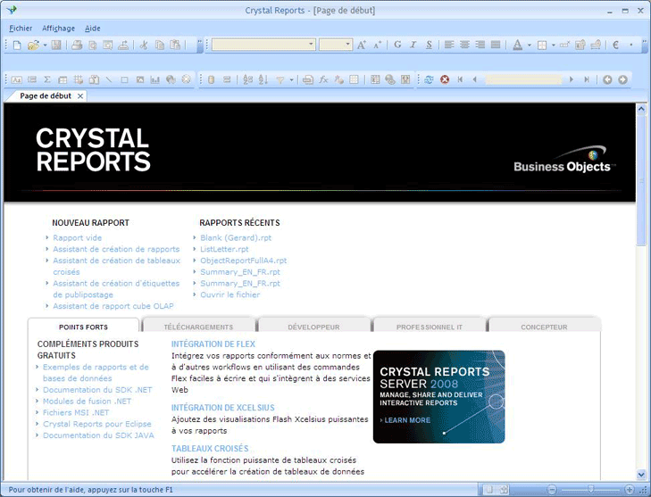Image resolution: width=651 pixels, height=497 pixels.
Task: Open the Fichier menu
Action: click(x=21, y=29)
